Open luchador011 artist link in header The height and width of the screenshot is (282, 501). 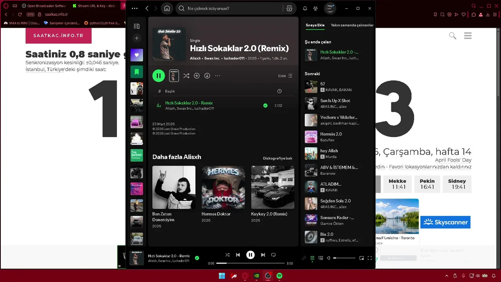(x=234, y=58)
